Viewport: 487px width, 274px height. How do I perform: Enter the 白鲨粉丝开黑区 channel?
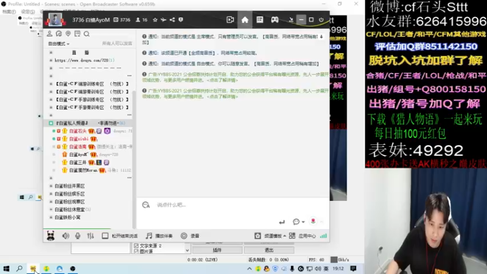(x=69, y=186)
